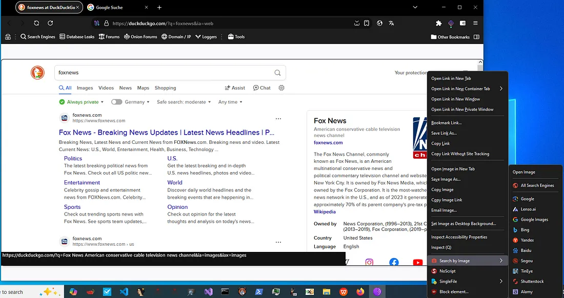Open the Germany region dropdown
Image resolution: width=564 pixels, height=298 pixels.
[x=137, y=102]
